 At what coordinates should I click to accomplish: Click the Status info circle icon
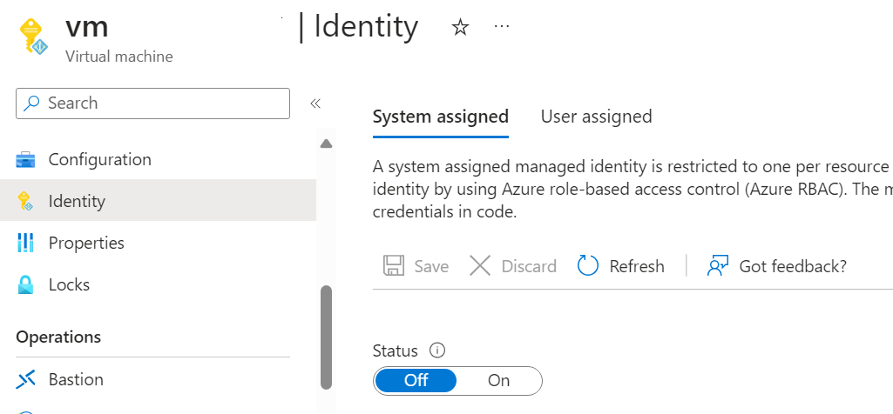tap(438, 351)
